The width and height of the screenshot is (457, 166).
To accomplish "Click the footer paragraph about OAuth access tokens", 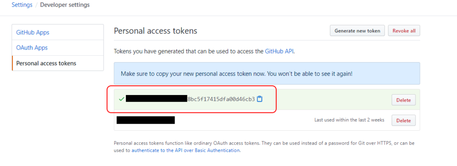I will (264, 147).
